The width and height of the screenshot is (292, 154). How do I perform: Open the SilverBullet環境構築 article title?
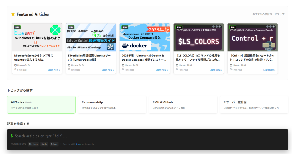pyautogui.click(x=89, y=58)
